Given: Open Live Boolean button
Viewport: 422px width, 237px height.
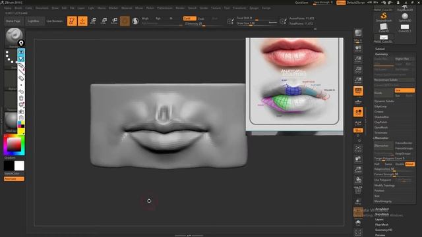Looking at the screenshot, I should 54,21.
